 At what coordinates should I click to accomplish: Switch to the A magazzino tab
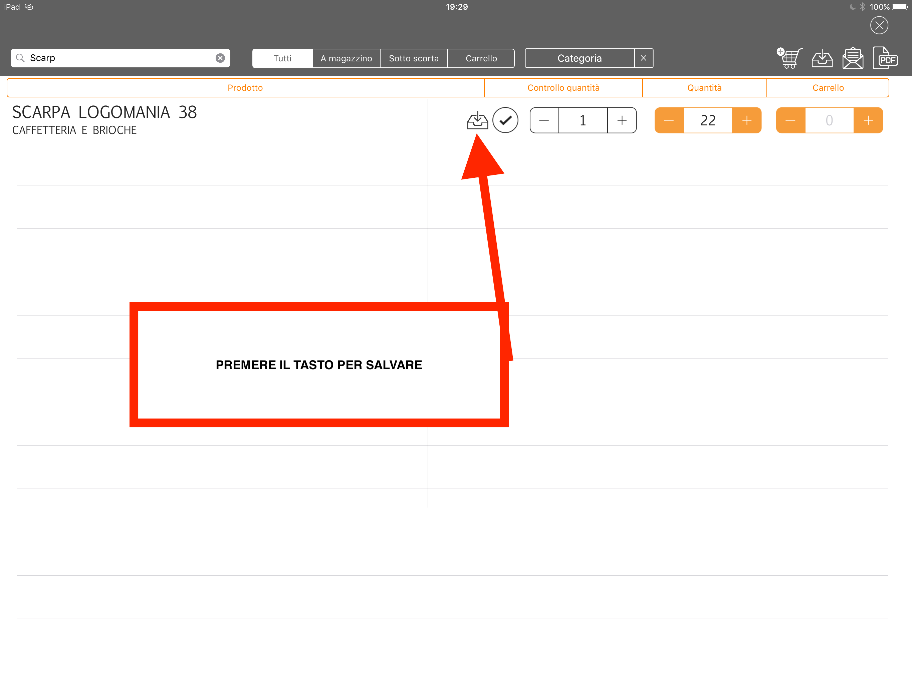tap(346, 58)
